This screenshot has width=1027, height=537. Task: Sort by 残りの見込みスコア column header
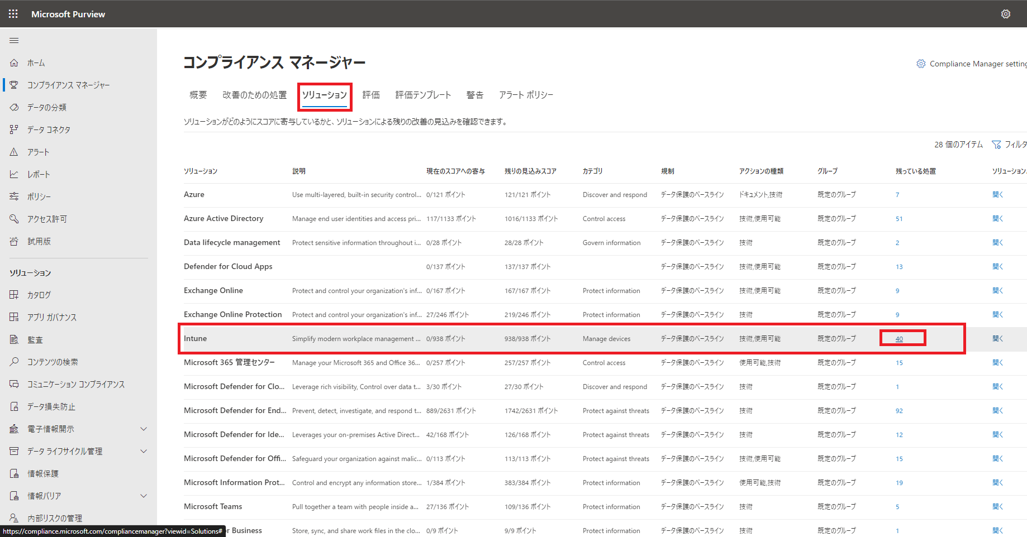click(x=530, y=171)
